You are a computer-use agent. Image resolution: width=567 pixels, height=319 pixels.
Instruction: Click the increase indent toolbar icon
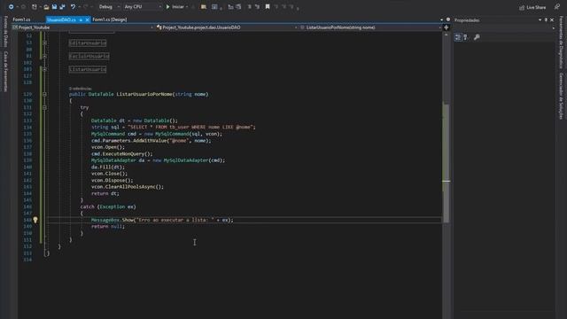238,7
